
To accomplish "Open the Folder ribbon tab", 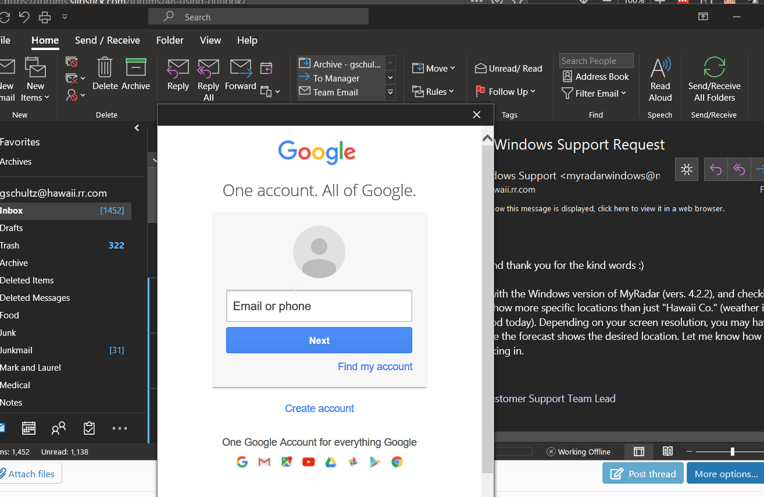I will pyautogui.click(x=170, y=40).
